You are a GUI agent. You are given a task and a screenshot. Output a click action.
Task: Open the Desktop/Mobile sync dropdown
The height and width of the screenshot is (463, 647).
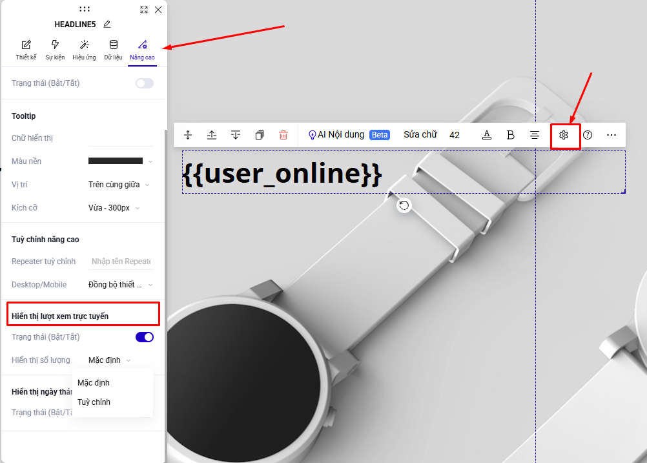click(120, 285)
